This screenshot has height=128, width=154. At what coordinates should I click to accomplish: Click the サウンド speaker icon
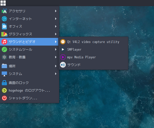pos(63,65)
